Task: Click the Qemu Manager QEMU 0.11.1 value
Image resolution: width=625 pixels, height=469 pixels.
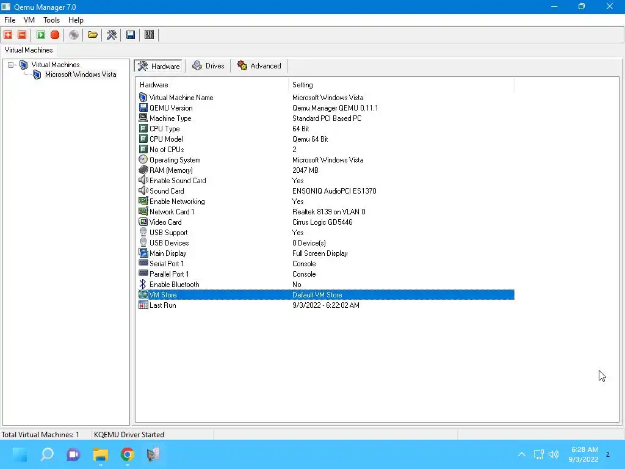Action: click(335, 107)
